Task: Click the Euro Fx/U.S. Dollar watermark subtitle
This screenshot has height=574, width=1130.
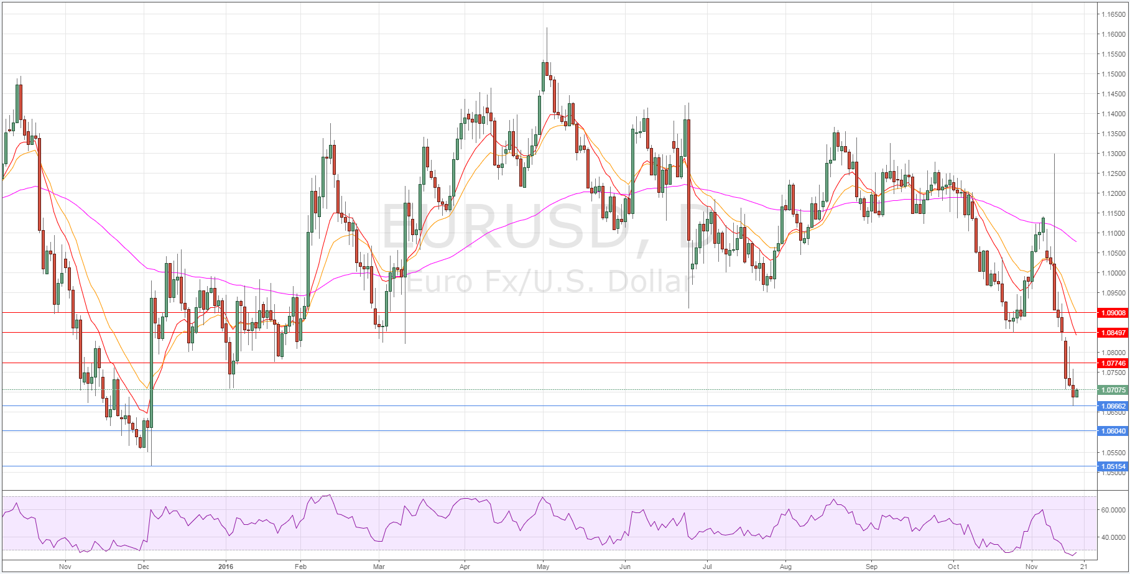Action: point(549,282)
